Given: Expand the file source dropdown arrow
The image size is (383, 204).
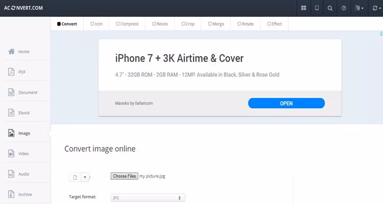Looking at the screenshot, I should tap(85, 177).
